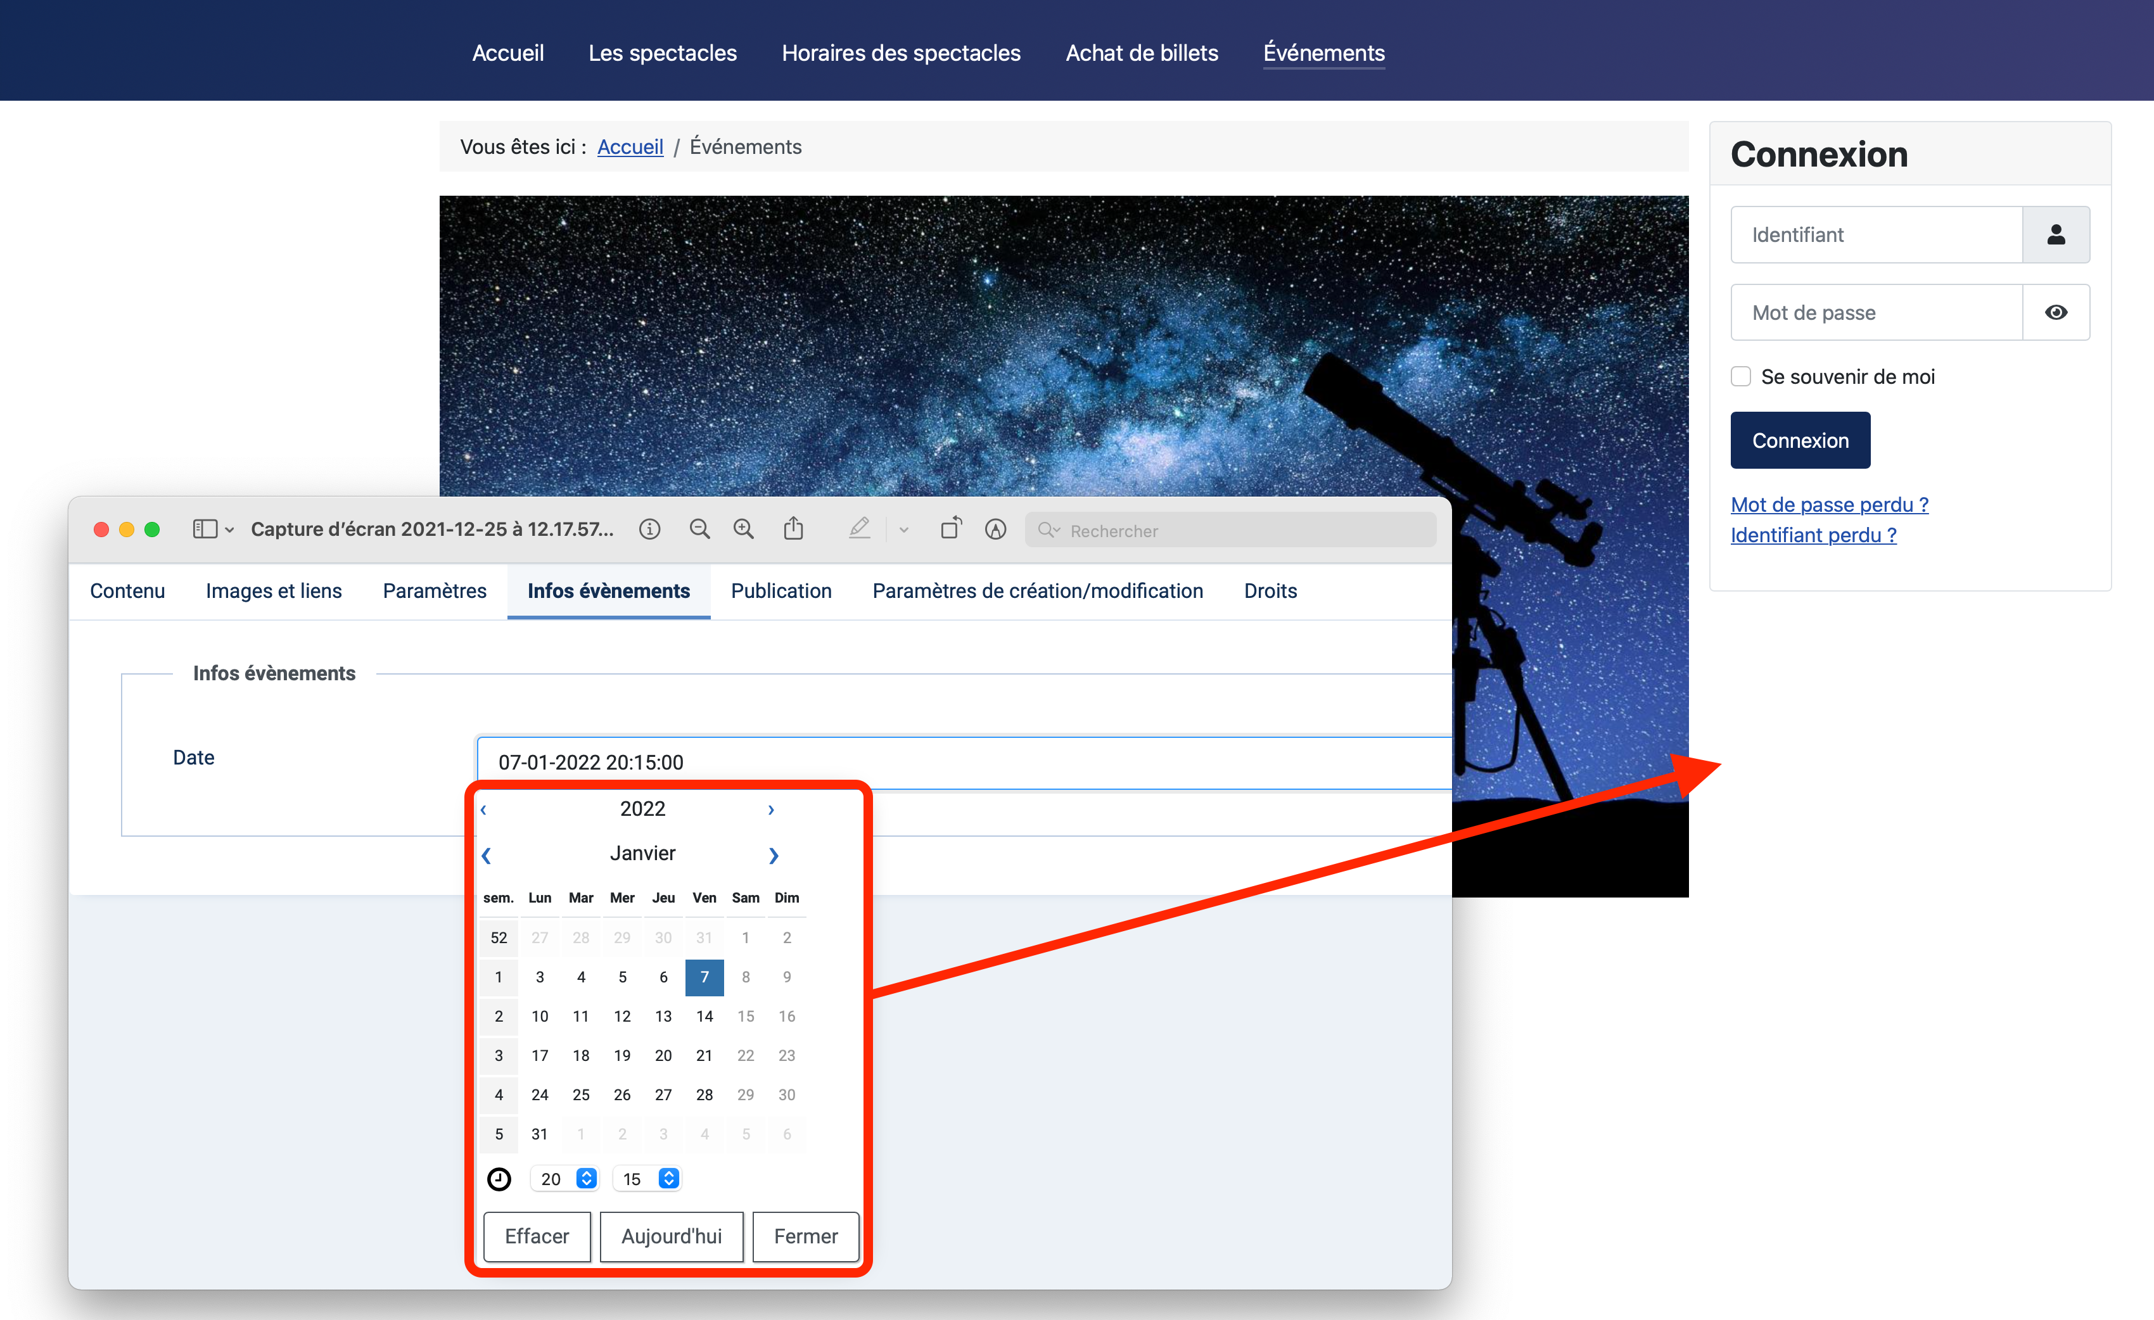Zoom out with the magnifier minus icon

(699, 529)
